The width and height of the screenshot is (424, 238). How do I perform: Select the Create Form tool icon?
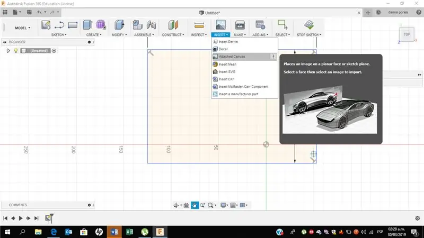click(101, 25)
